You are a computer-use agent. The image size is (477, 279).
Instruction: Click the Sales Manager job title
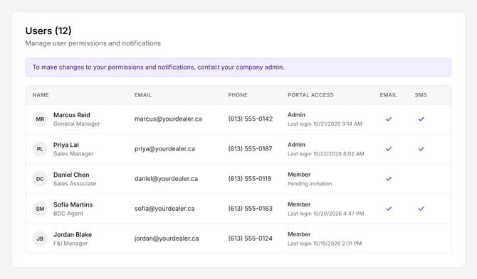(x=73, y=154)
